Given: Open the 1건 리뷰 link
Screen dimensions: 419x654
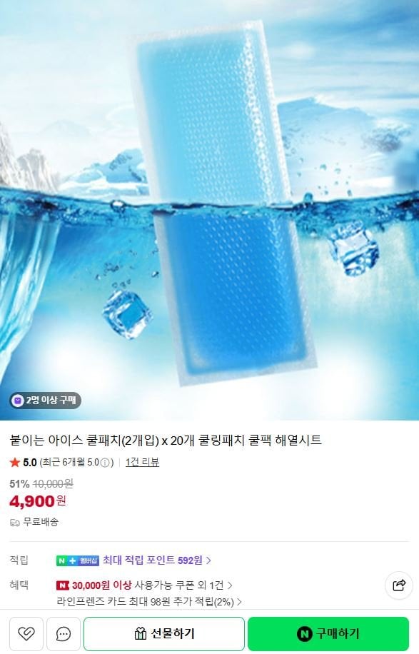Looking at the screenshot, I should point(142,462).
